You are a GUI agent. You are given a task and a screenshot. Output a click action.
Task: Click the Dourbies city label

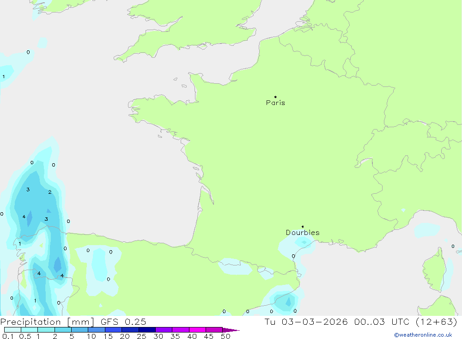[303, 233]
